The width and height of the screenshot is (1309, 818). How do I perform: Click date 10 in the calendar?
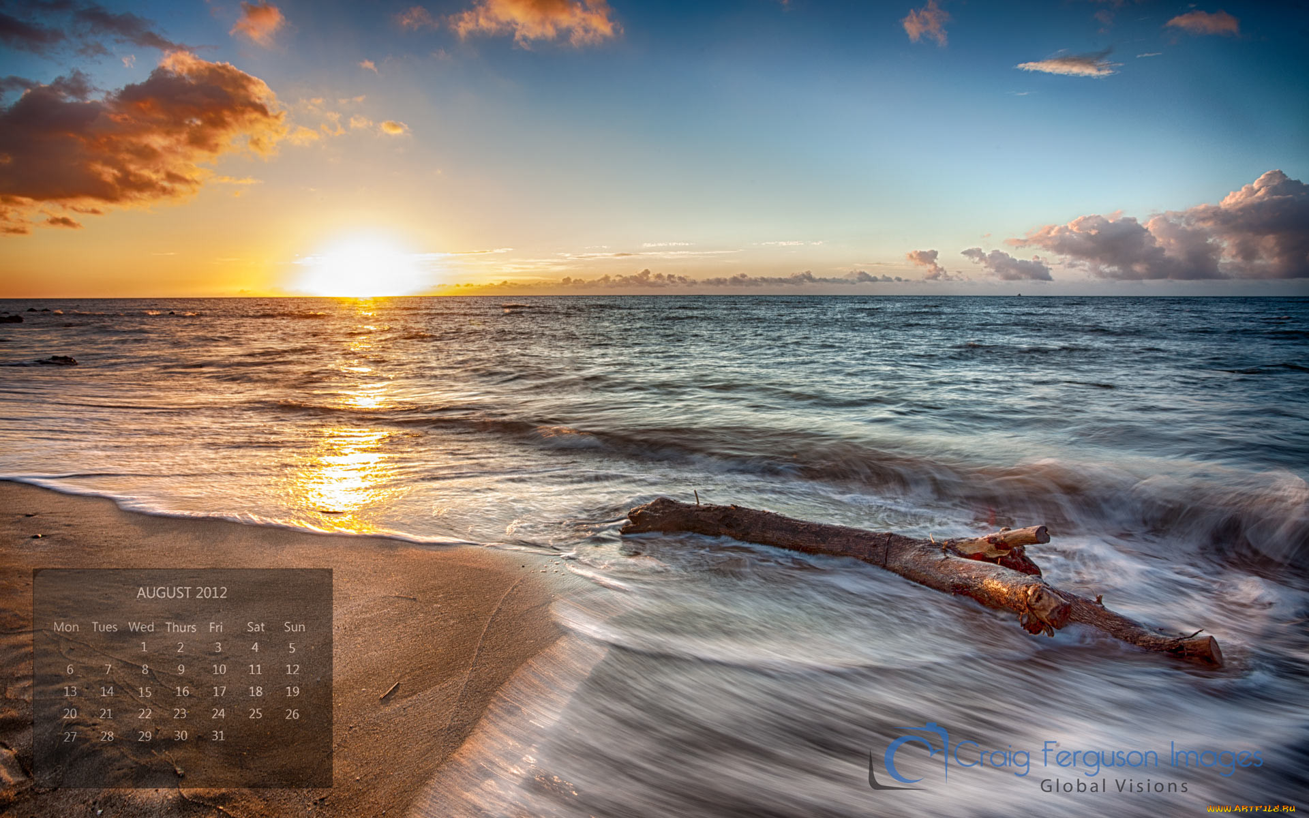(x=219, y=669)
